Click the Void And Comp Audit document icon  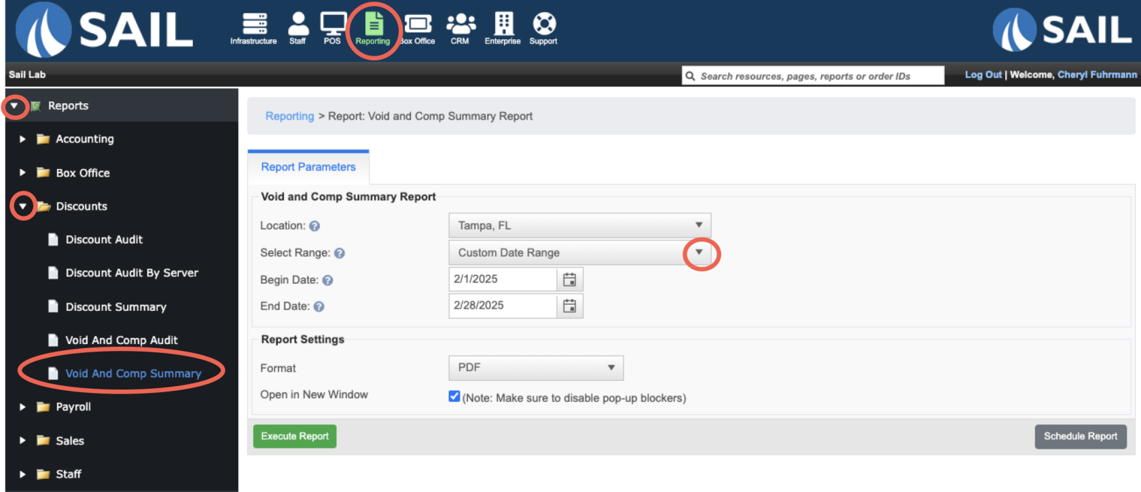tap(53, 339)
